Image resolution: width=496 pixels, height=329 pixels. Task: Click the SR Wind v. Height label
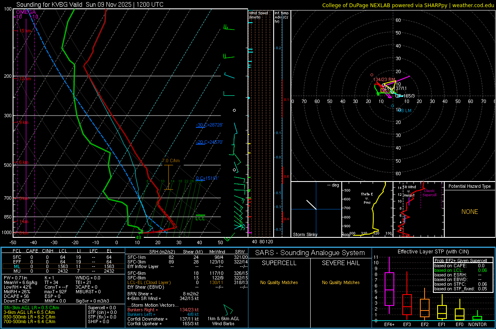point(409,191)
